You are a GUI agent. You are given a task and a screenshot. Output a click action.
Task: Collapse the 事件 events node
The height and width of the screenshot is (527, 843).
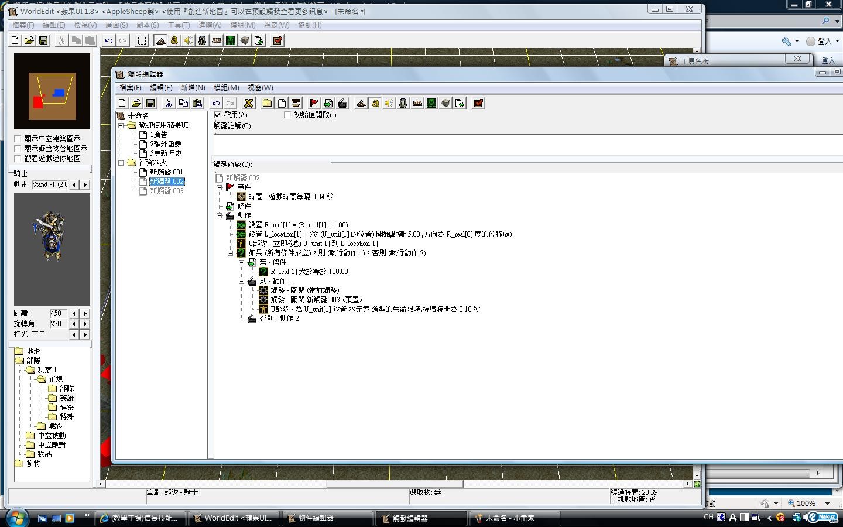(220, 187)
